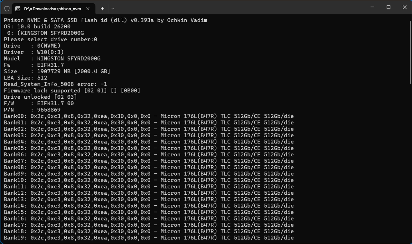Minimize the terminal window
Viewport: 412px width, 244px height.
(372, 7)
